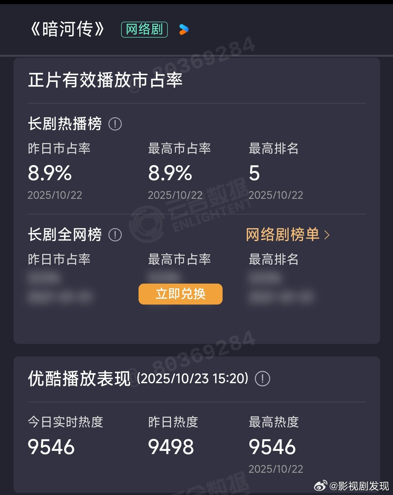Tap the 长剧全网榜 section label
Viewport: 393px width, 495px height.
click(x=65, y=235)
